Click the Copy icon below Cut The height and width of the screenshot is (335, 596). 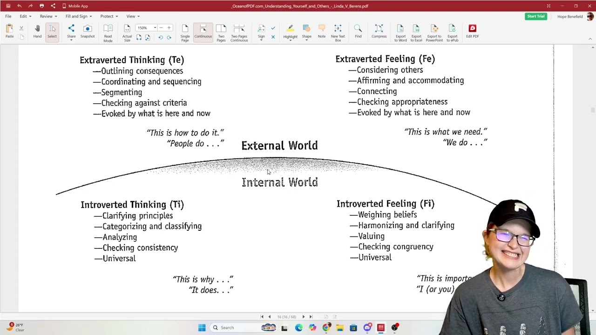click(21, 37)
